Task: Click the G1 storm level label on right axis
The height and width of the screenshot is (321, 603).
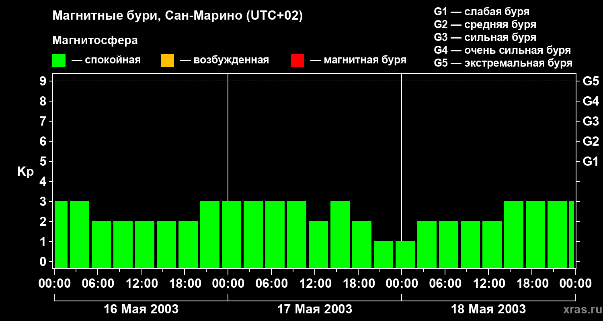Action: pyautogui.click(x=591, y=161)
